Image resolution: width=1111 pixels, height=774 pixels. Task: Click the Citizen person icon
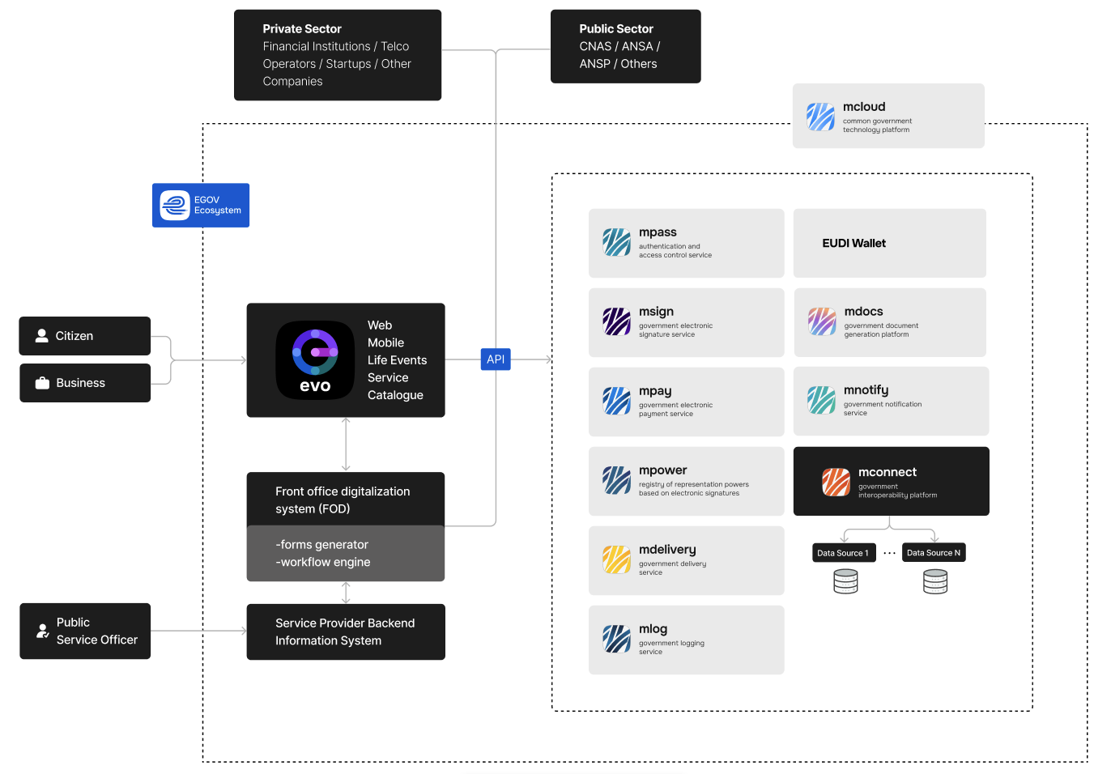tap(42, 335)
